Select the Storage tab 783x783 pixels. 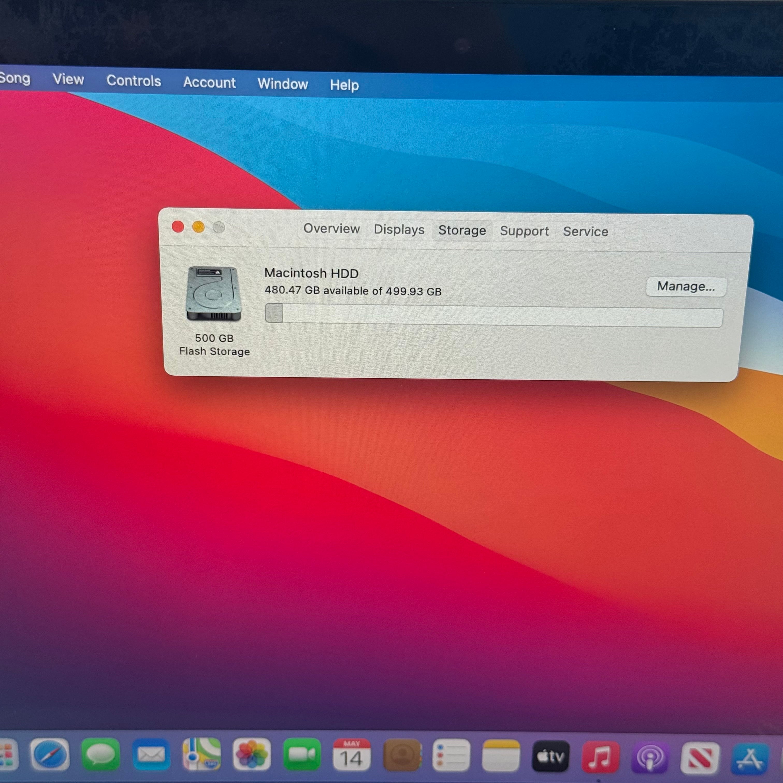pos(462,231)
